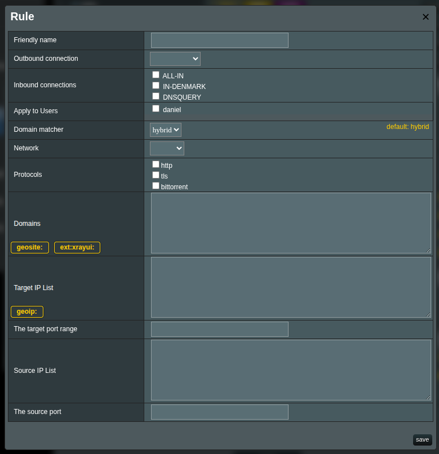Click the geosite: tag button
Screen dimensions: 439x454
tap(30, 247)
